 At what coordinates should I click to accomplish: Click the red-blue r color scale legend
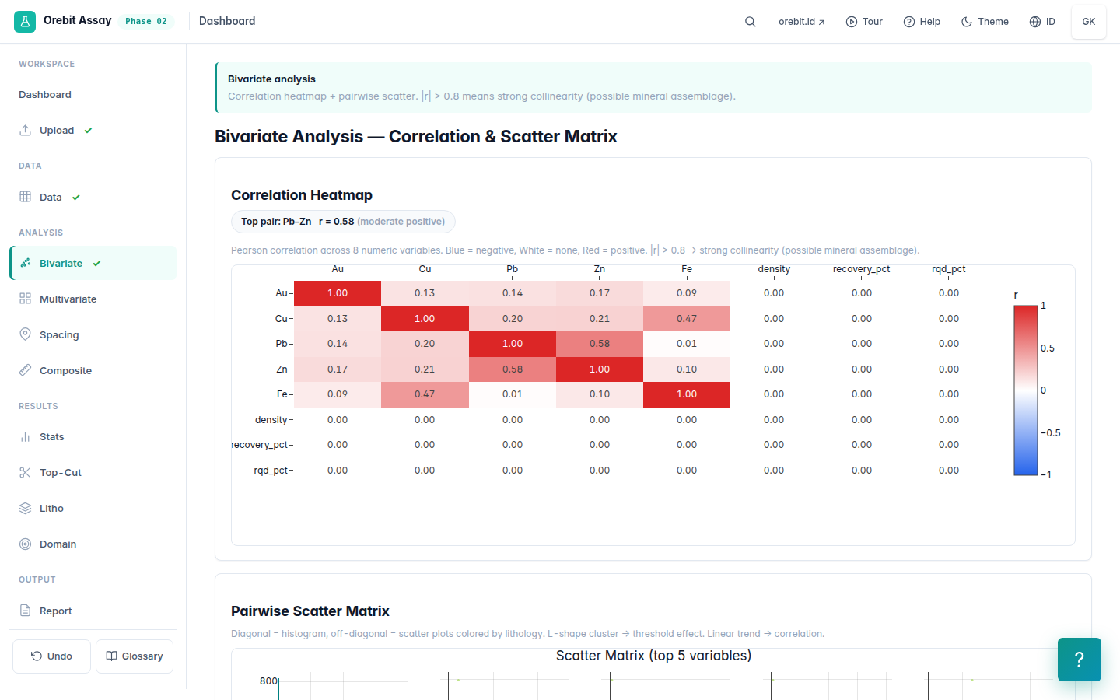(x=1026, y=390)
